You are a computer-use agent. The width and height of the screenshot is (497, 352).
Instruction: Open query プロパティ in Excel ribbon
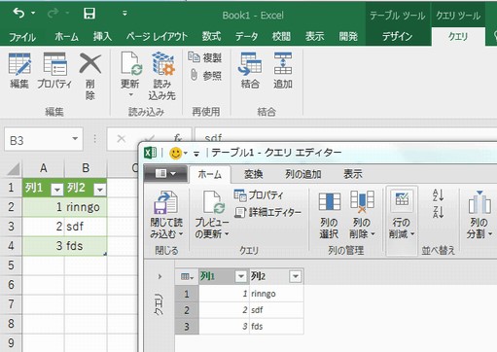tap(54, 65)
